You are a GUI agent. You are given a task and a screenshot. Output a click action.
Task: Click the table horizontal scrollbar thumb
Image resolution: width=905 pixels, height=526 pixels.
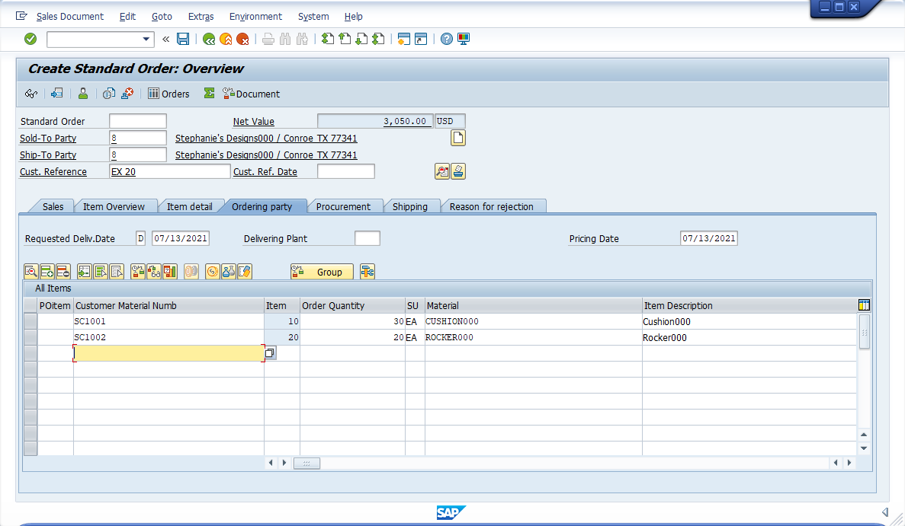306,464
